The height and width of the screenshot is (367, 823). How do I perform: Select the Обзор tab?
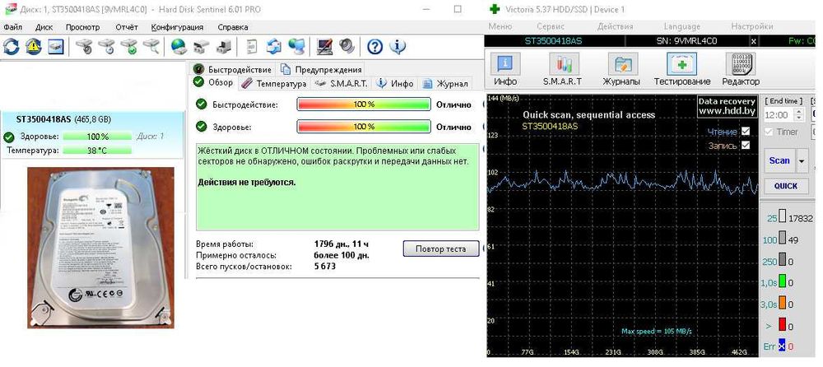click(213, 82)
